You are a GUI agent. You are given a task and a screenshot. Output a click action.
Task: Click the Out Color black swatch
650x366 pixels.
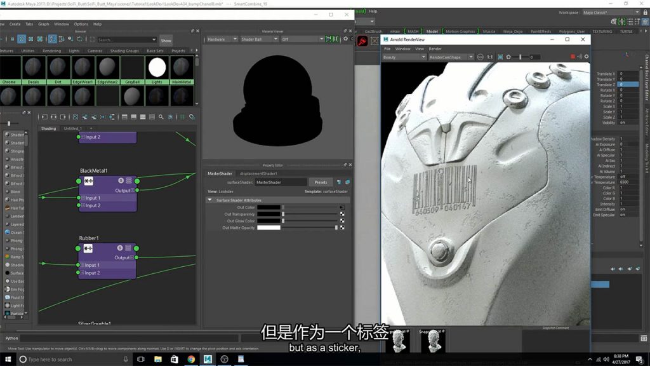click(x=269, y=207)
